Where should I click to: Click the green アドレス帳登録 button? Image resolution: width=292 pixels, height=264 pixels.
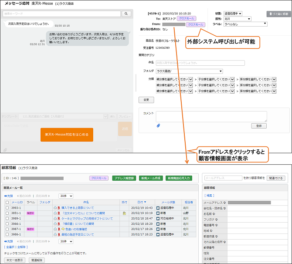pyautogui.click(x=124, y=178)
